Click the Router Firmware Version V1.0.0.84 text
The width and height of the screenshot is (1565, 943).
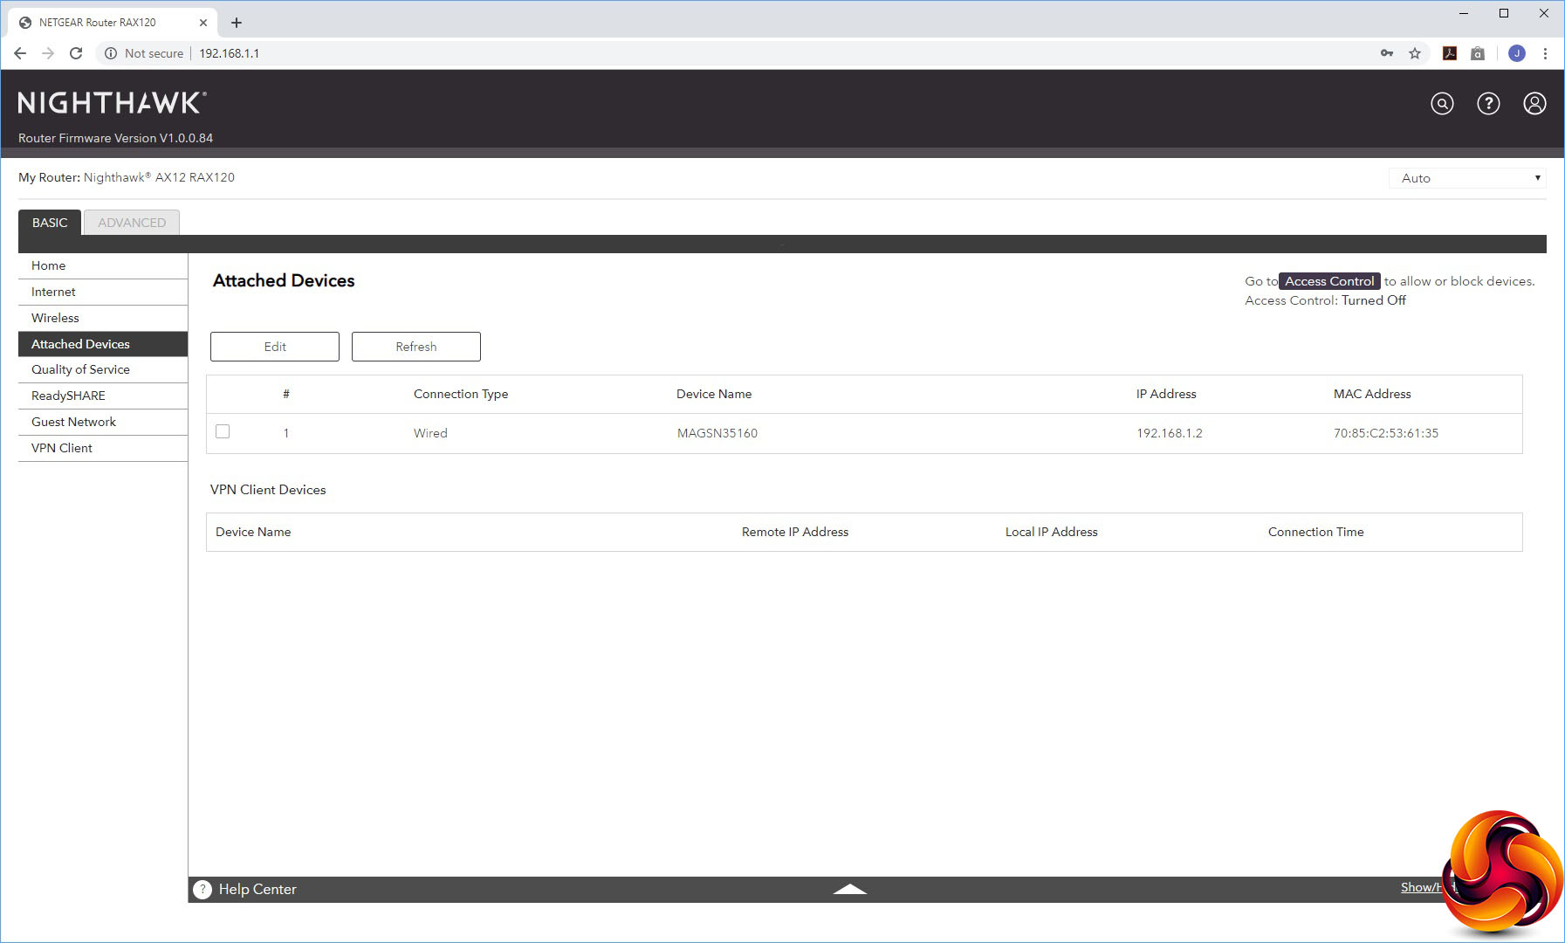coord(115,138)
